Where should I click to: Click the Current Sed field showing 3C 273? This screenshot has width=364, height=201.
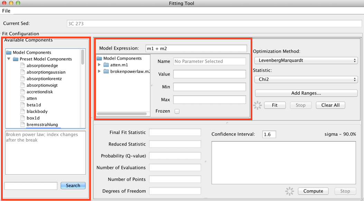(x=214, y=23)
